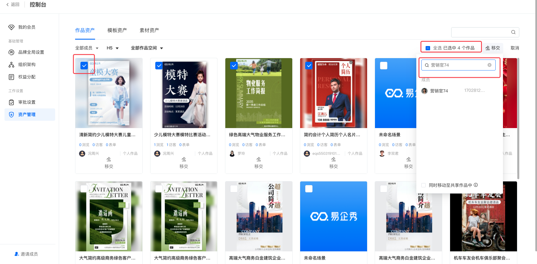Click the 返回 back link
The width and height of the screenshot is (537, 264).
pos(13,4)
